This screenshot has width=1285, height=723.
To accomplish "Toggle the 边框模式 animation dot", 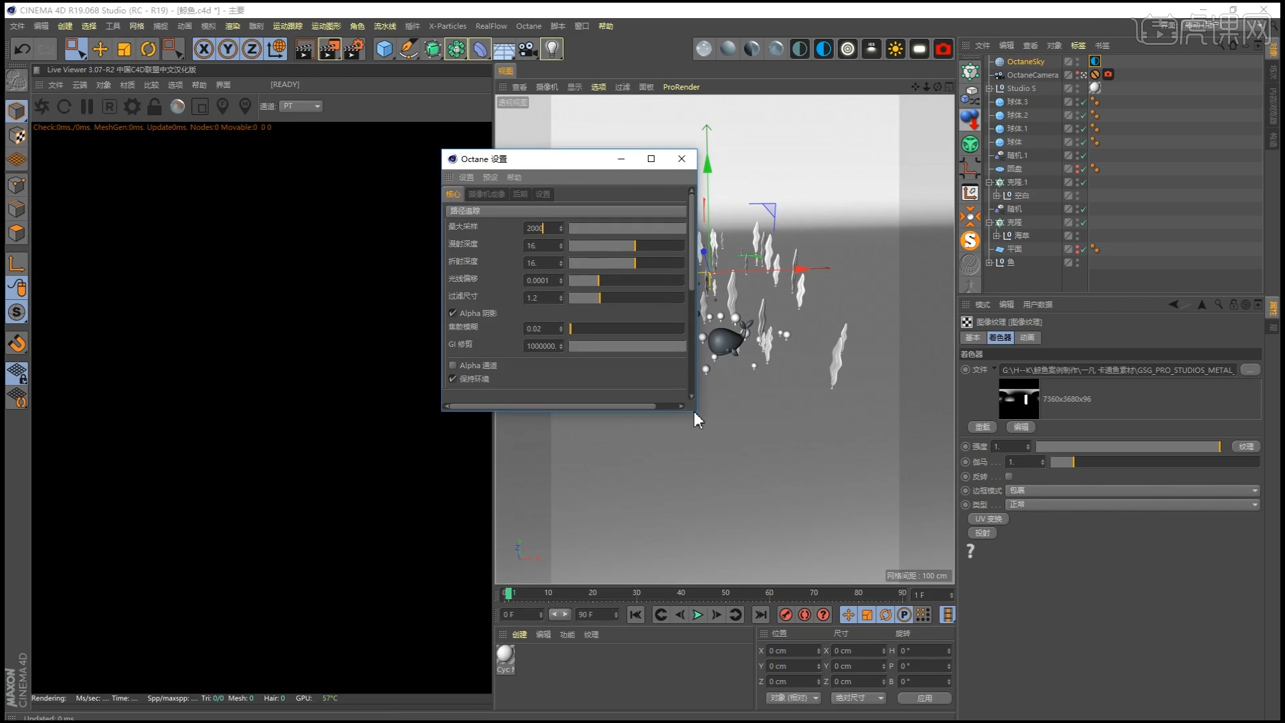I will tap(965, 491).
